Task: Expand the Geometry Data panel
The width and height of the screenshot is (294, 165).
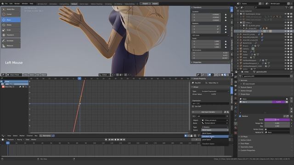Action: 246,147
